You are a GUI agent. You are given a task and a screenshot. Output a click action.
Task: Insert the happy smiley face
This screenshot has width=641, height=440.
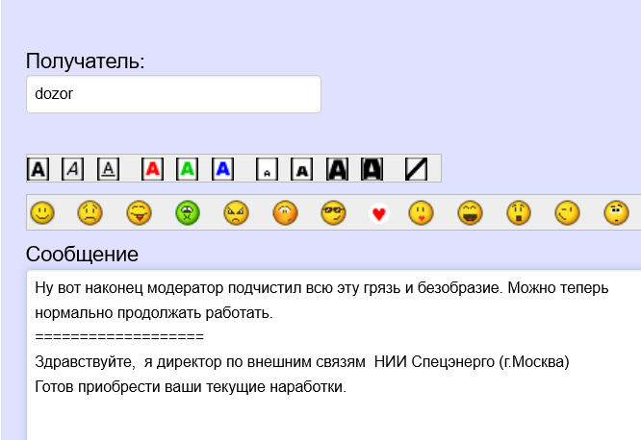[42, 212]
